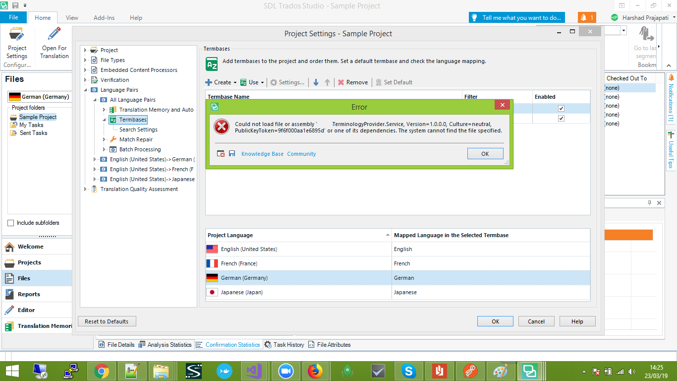Click the copy error details icon
Screen dimensions: 677x381
click(x=221, y=154)
